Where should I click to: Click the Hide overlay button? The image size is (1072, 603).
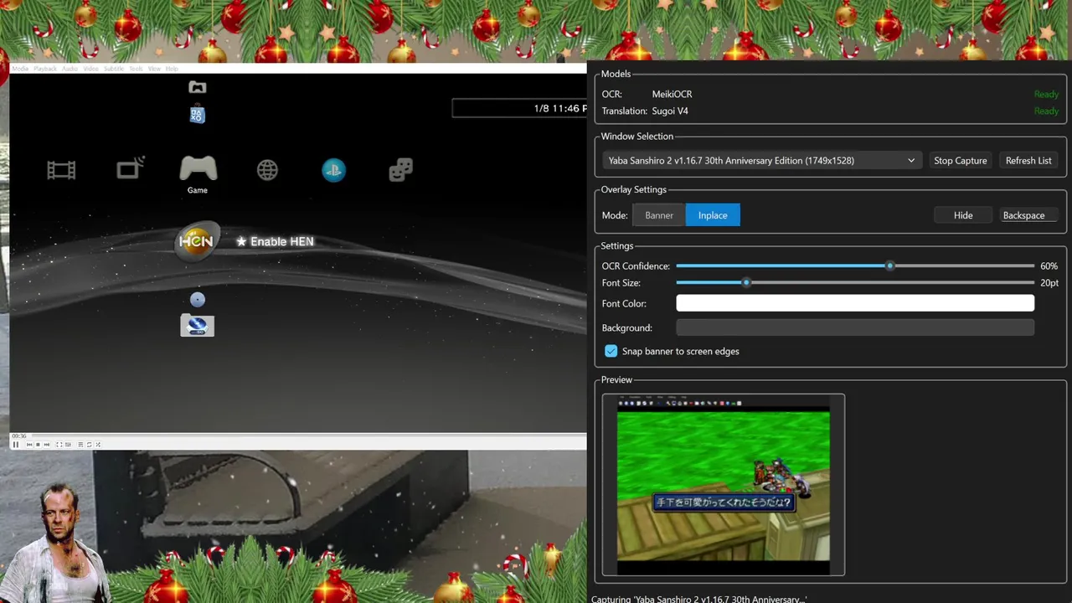pos(963,215)
